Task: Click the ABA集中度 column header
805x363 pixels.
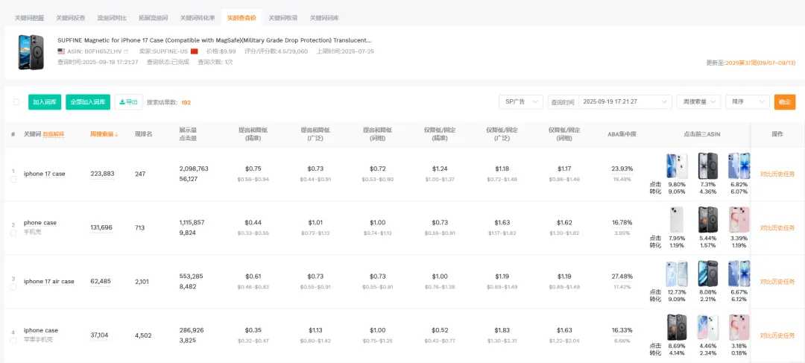Action: tap(622, 134)
